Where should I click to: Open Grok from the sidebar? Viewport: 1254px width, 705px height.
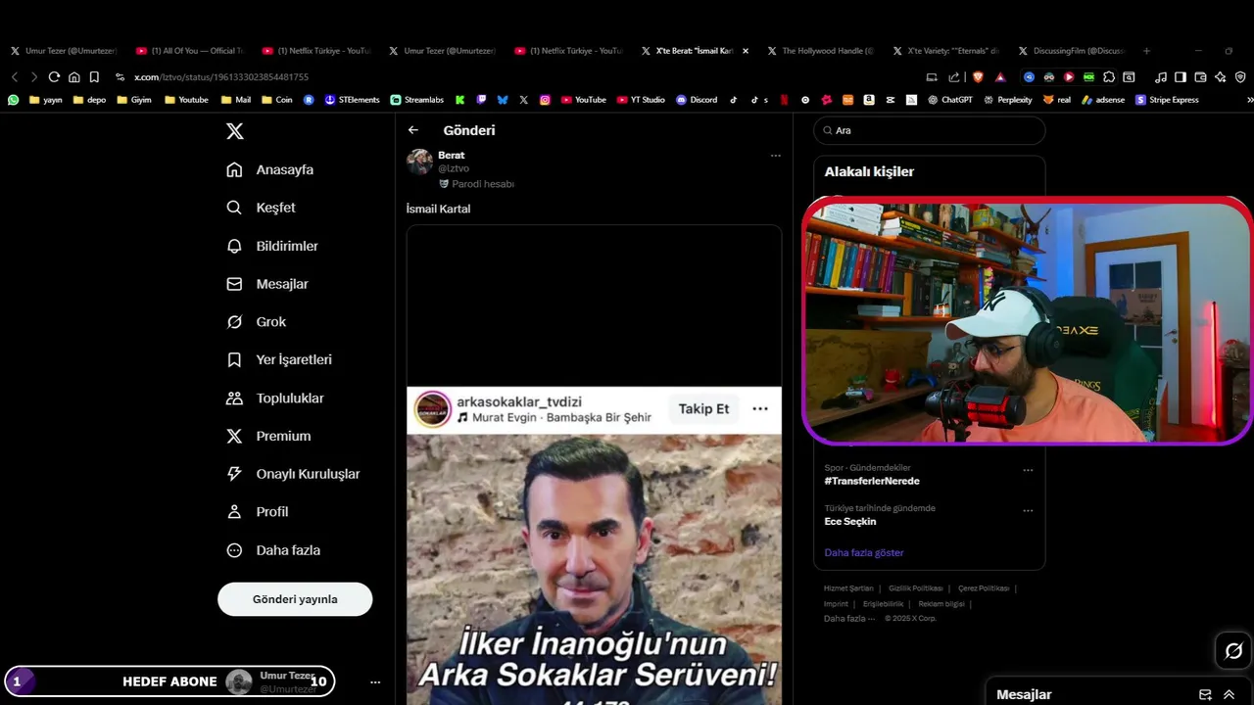click(256, 322)
